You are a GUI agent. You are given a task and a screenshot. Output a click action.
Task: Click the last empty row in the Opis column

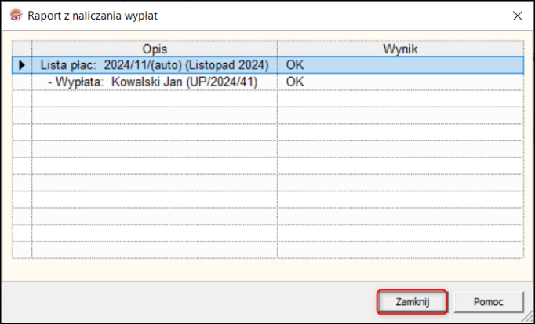(155, 249)
